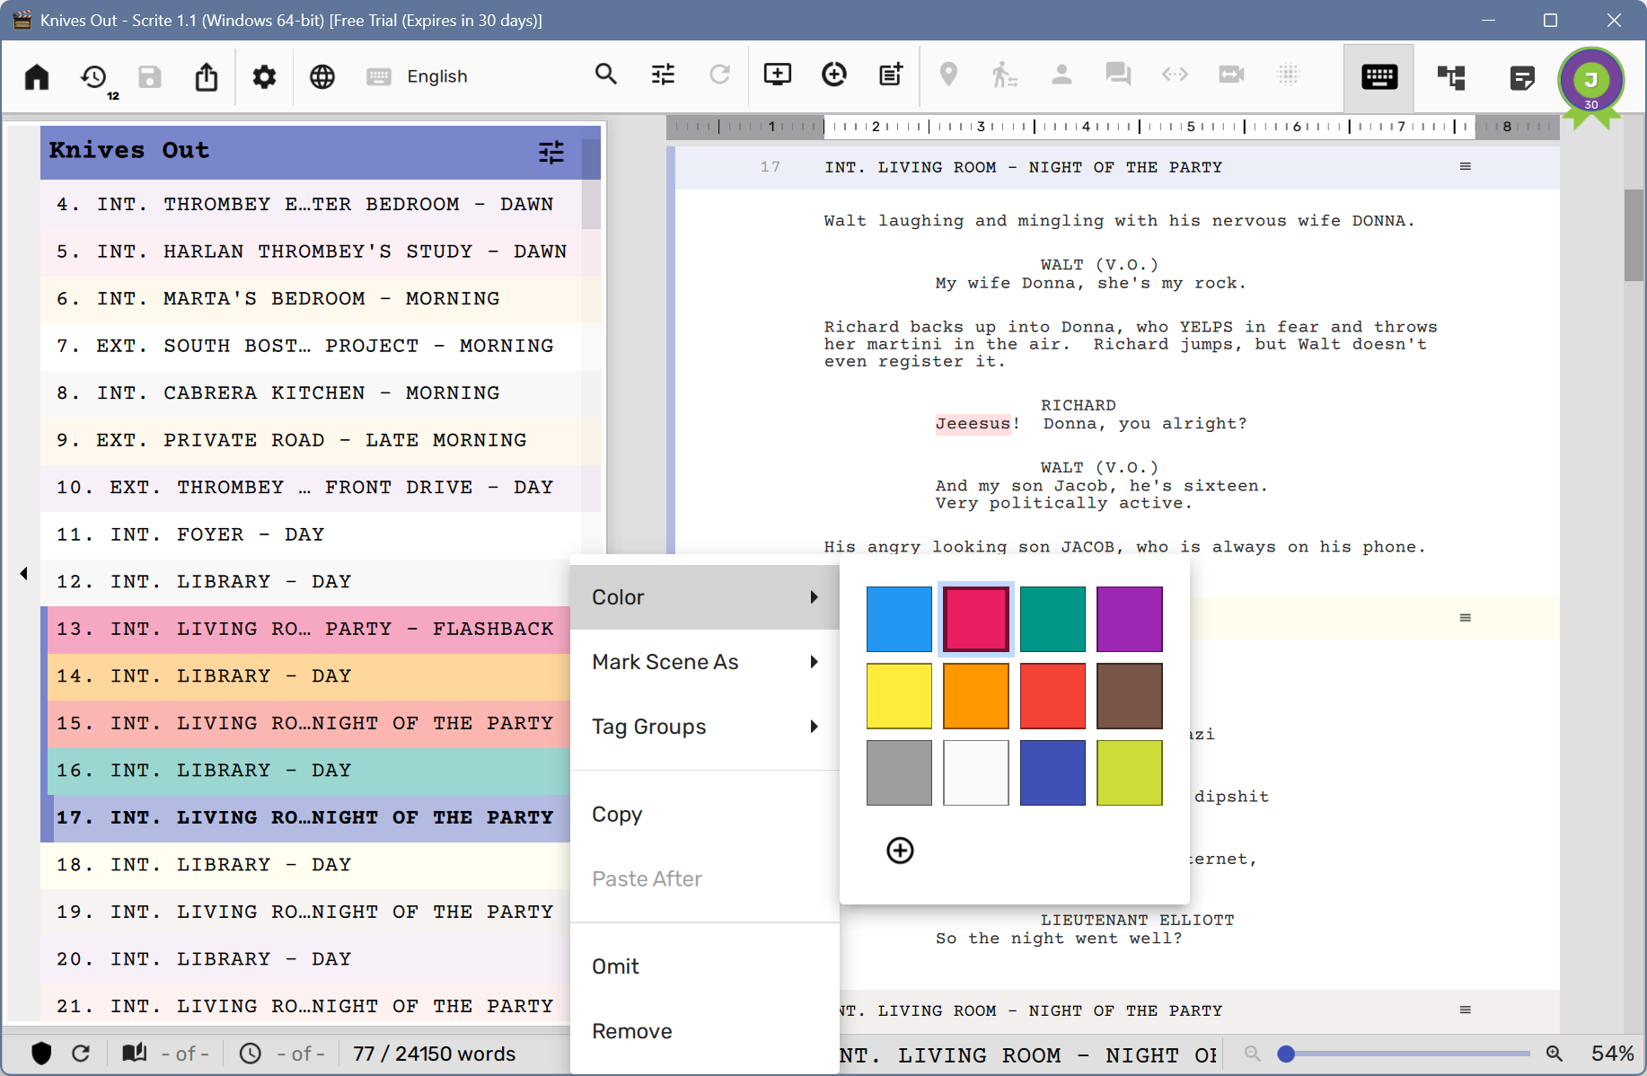
Task: Click the clock time estimate icon
Action: tap(251, 1053)
